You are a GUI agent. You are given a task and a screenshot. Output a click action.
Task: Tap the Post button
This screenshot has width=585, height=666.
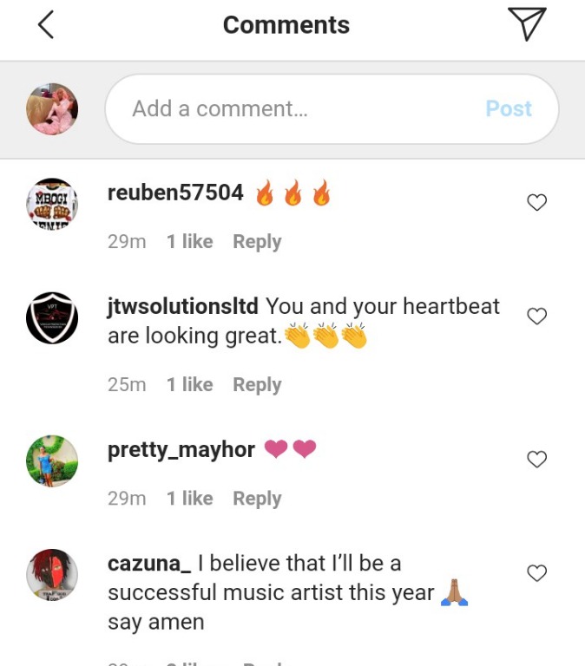click(x=509, y=108)
